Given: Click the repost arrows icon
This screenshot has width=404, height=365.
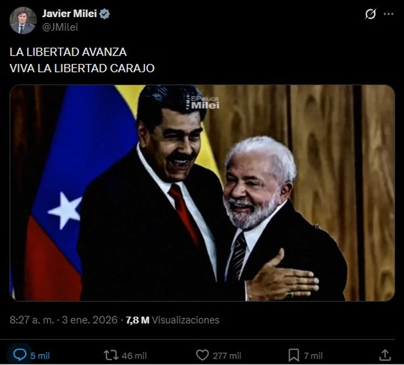Looking at the screenshot, I should coord(111,355).
